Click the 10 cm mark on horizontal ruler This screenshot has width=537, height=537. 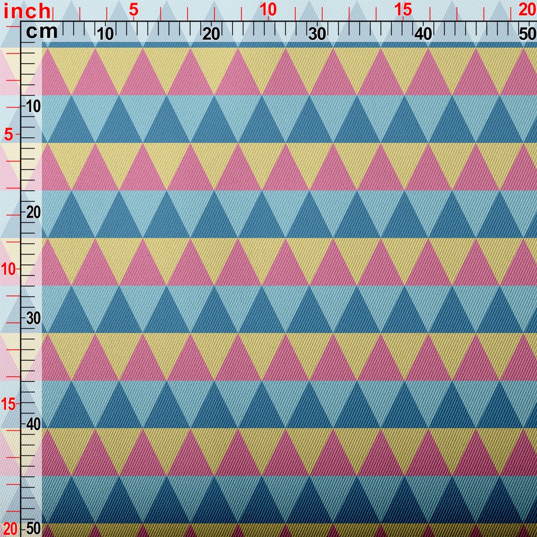(x=105, y=34)
